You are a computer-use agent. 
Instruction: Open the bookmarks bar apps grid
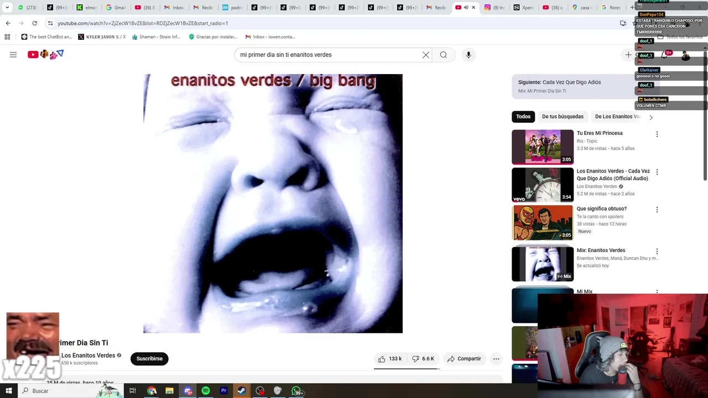[7, 37]
